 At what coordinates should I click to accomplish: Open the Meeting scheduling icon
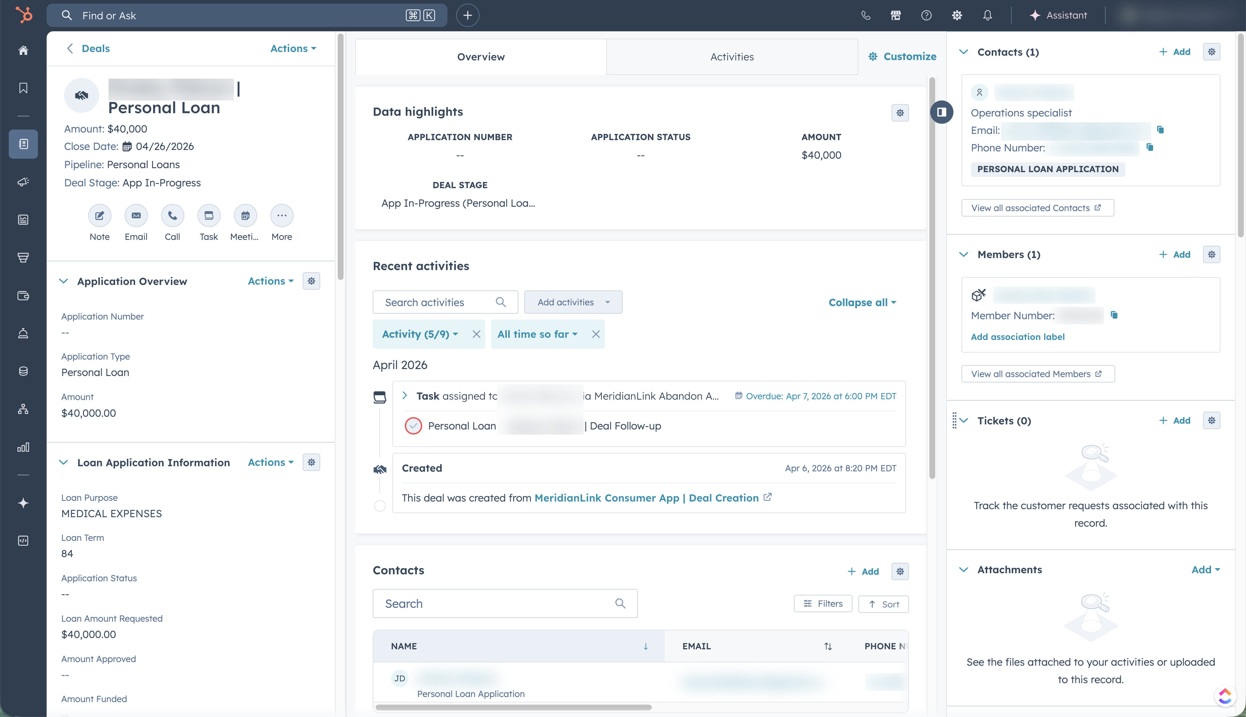click(x=245, y=215)
